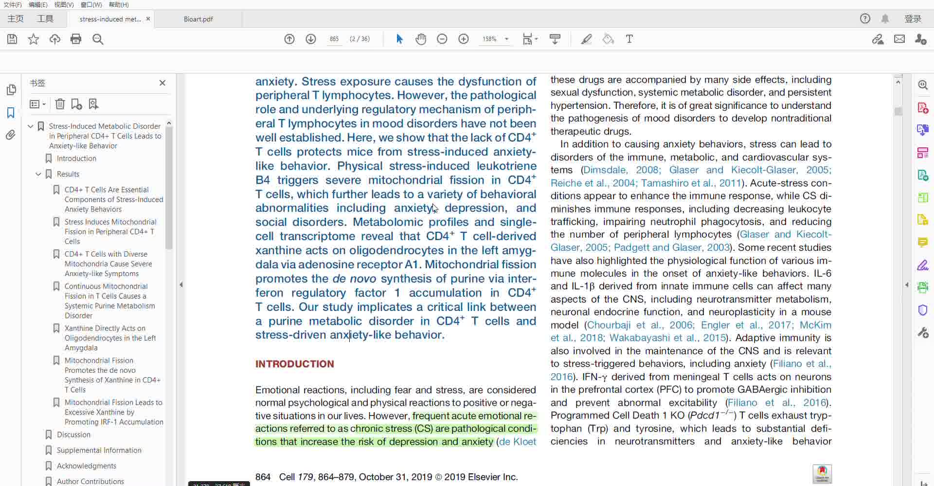Click the upload to cloud icon
The width and height of the screenshot is (934, 486).
54,39
